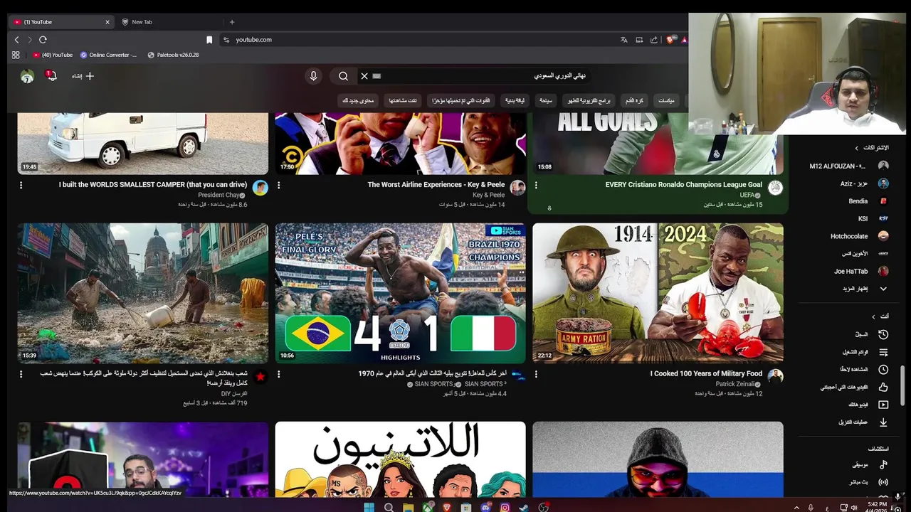Open the UEFA channel avatar
911x512 pixels.
776,188
